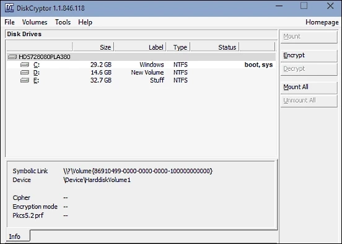Sort by the Size column header
Screen dimensions: 342x244
(x=94, y=47)
